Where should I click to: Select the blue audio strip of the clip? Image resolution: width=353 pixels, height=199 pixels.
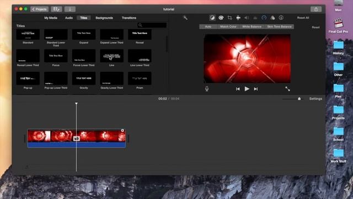77,145
